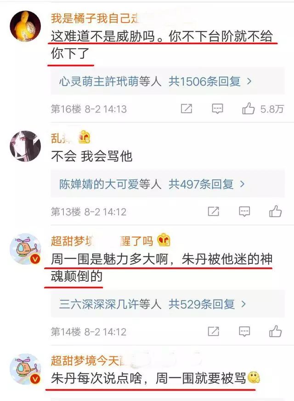Screen dimensions: 294x401
Task: Tap helicopter avatar on 第14楼 comment
Action: click(25, 249)
